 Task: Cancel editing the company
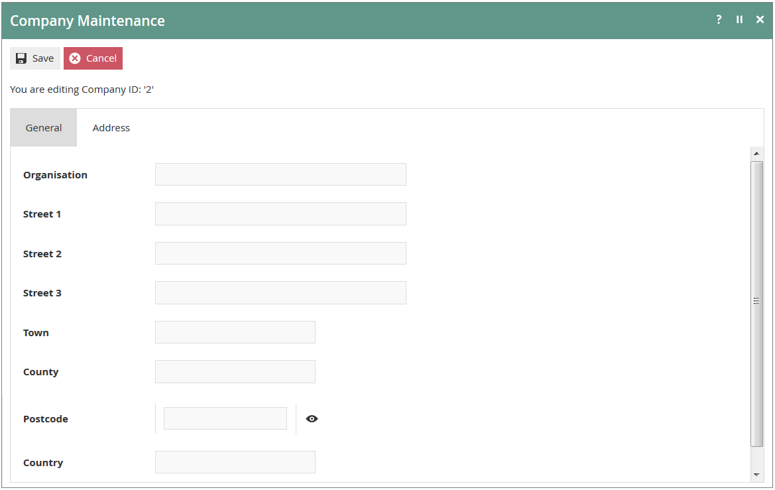point(93,58)
